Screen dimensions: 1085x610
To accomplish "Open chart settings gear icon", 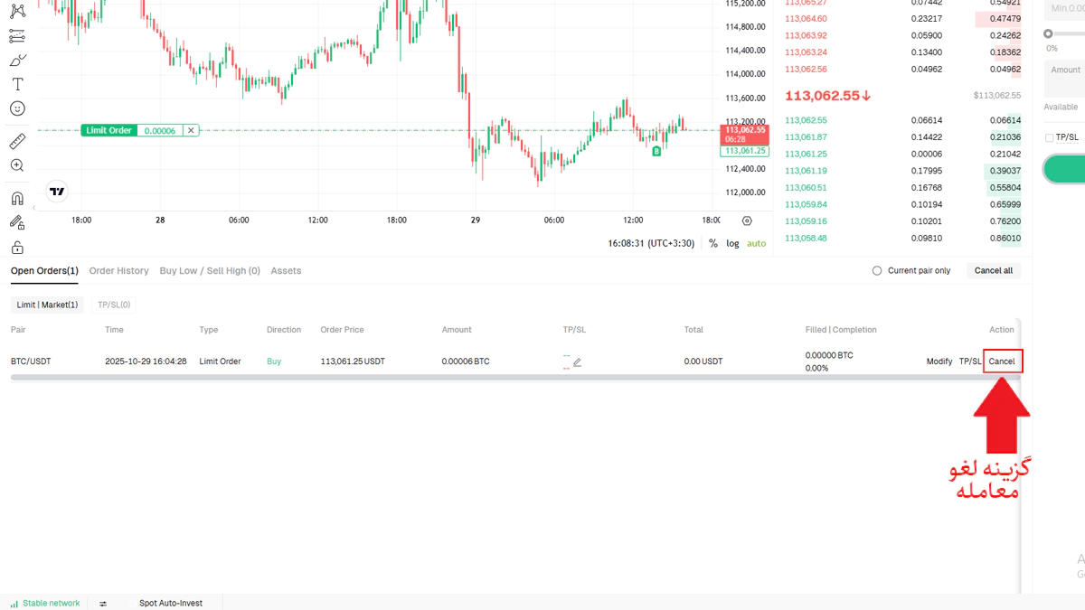I will point(747,221).
